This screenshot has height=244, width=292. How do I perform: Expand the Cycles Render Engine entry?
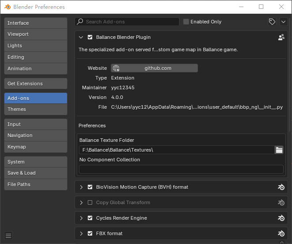coord(81,218)
